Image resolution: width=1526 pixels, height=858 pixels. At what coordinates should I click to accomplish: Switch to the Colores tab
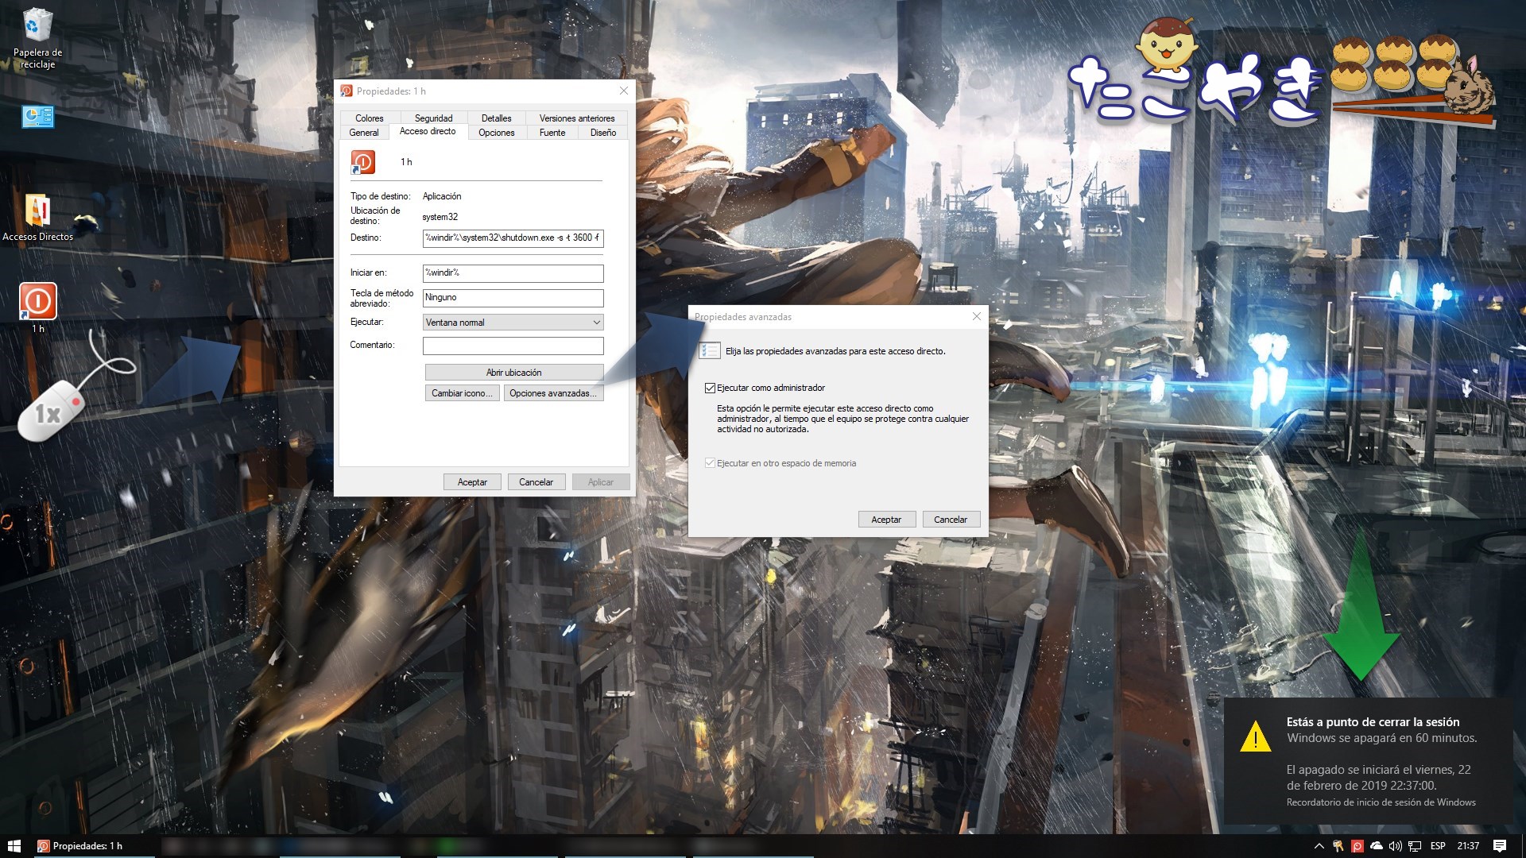(369, 118)
